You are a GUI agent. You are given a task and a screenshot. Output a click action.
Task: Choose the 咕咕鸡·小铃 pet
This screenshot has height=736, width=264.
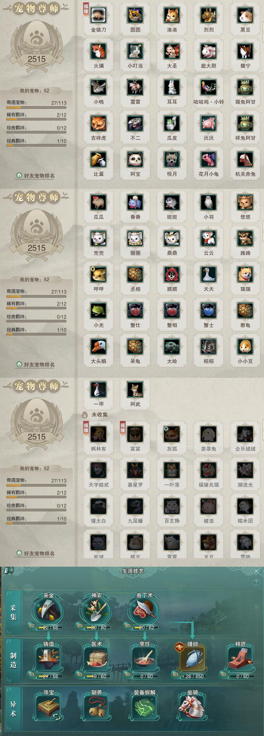tap(208, 87)
